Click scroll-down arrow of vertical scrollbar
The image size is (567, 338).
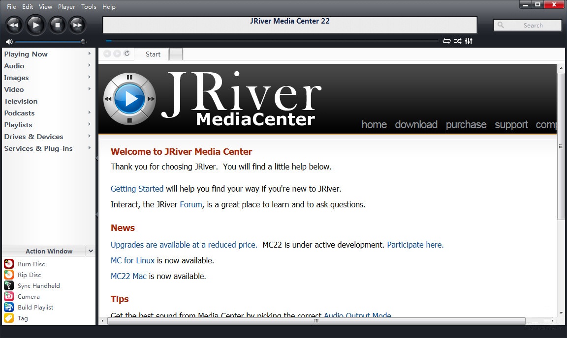pyautogui.click(x=561, y=313)
